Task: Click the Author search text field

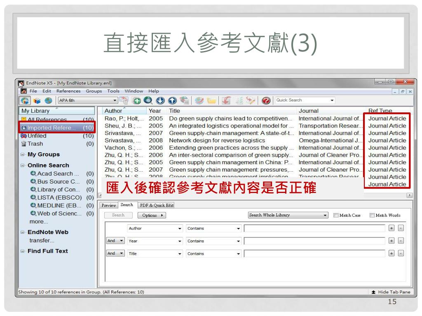Action: tap(314, 228)
